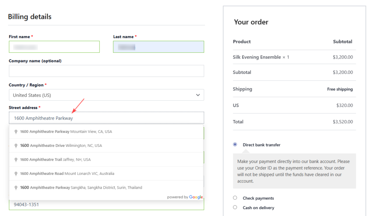Click the pin icon beside Sangkha suggestion
The image size is (373, 216).
click(x=16, y=188)
